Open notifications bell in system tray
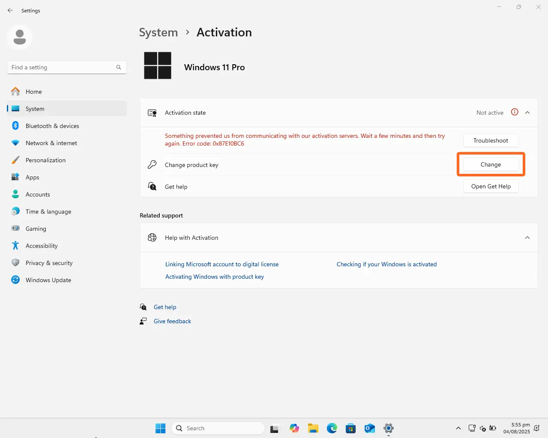 click(537, 428)
